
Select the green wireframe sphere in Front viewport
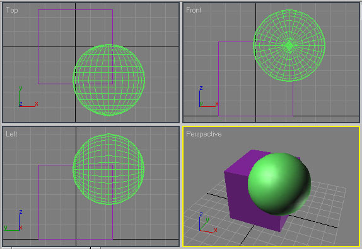(x=289, y=45)
